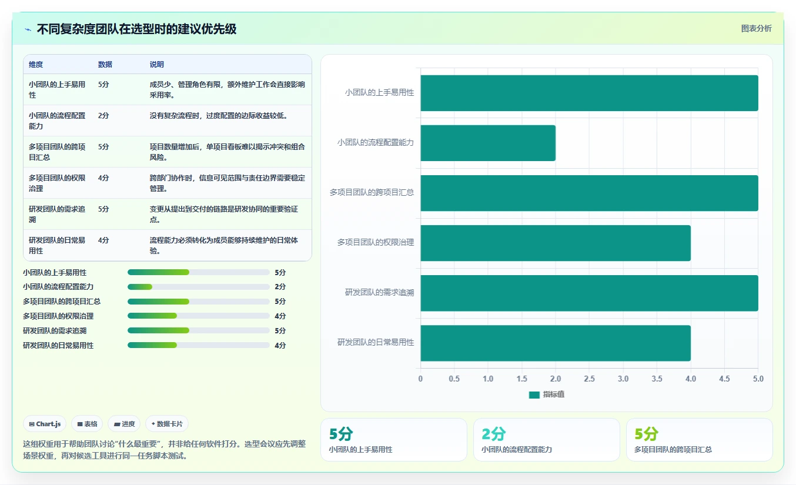Select the 表格 tag chip
Image resolution: width=796 pixels, height=485 pixels.
pyautogui.click(x=87, y=424)
